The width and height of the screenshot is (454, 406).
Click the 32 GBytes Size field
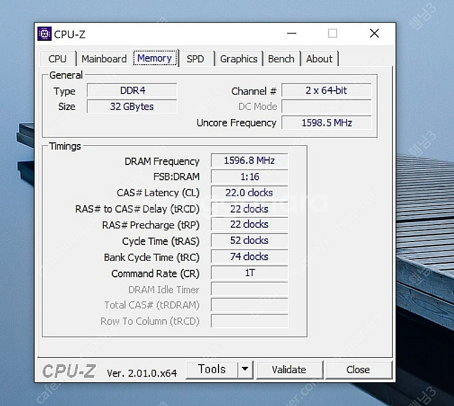pos(132,107)
